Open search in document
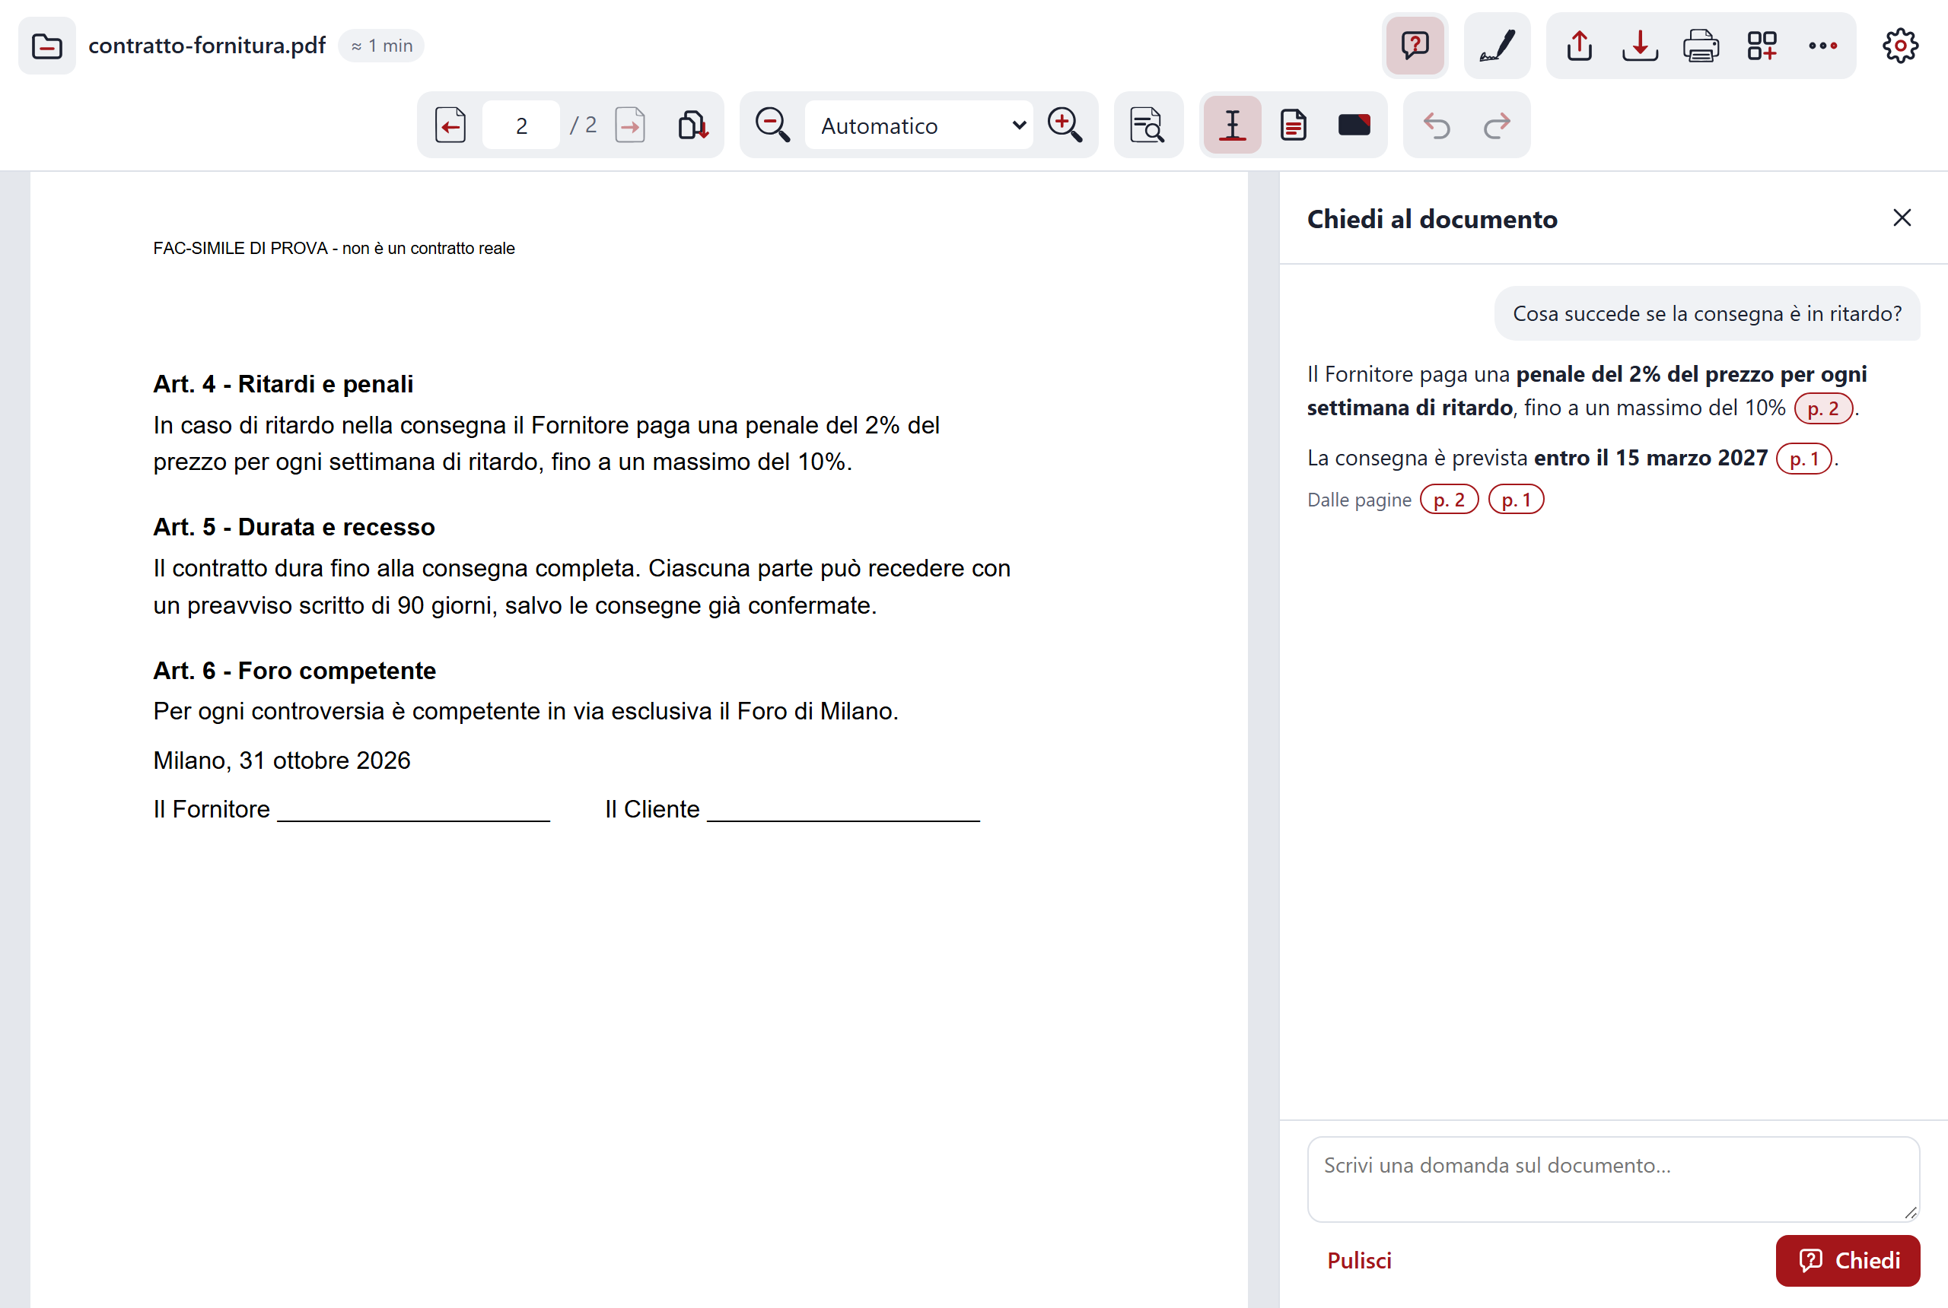Screen dimensions: 1948x1308 pos(1147,125)
